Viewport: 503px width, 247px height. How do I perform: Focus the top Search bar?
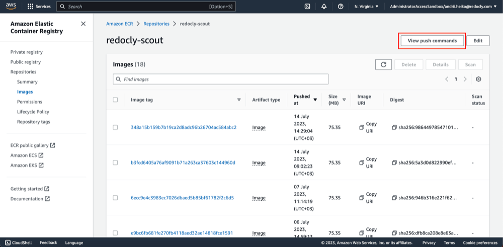click(x=146, y=7)
